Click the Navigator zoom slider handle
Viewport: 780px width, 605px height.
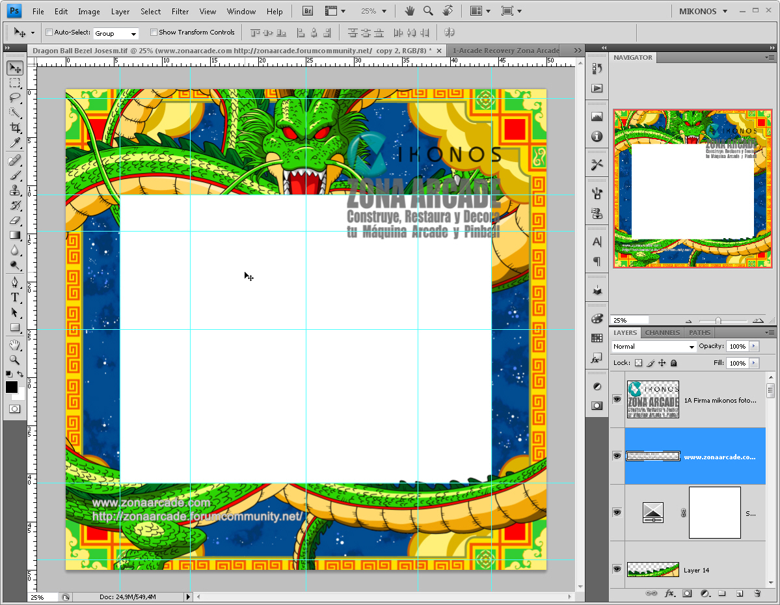(x=718, y=321)
